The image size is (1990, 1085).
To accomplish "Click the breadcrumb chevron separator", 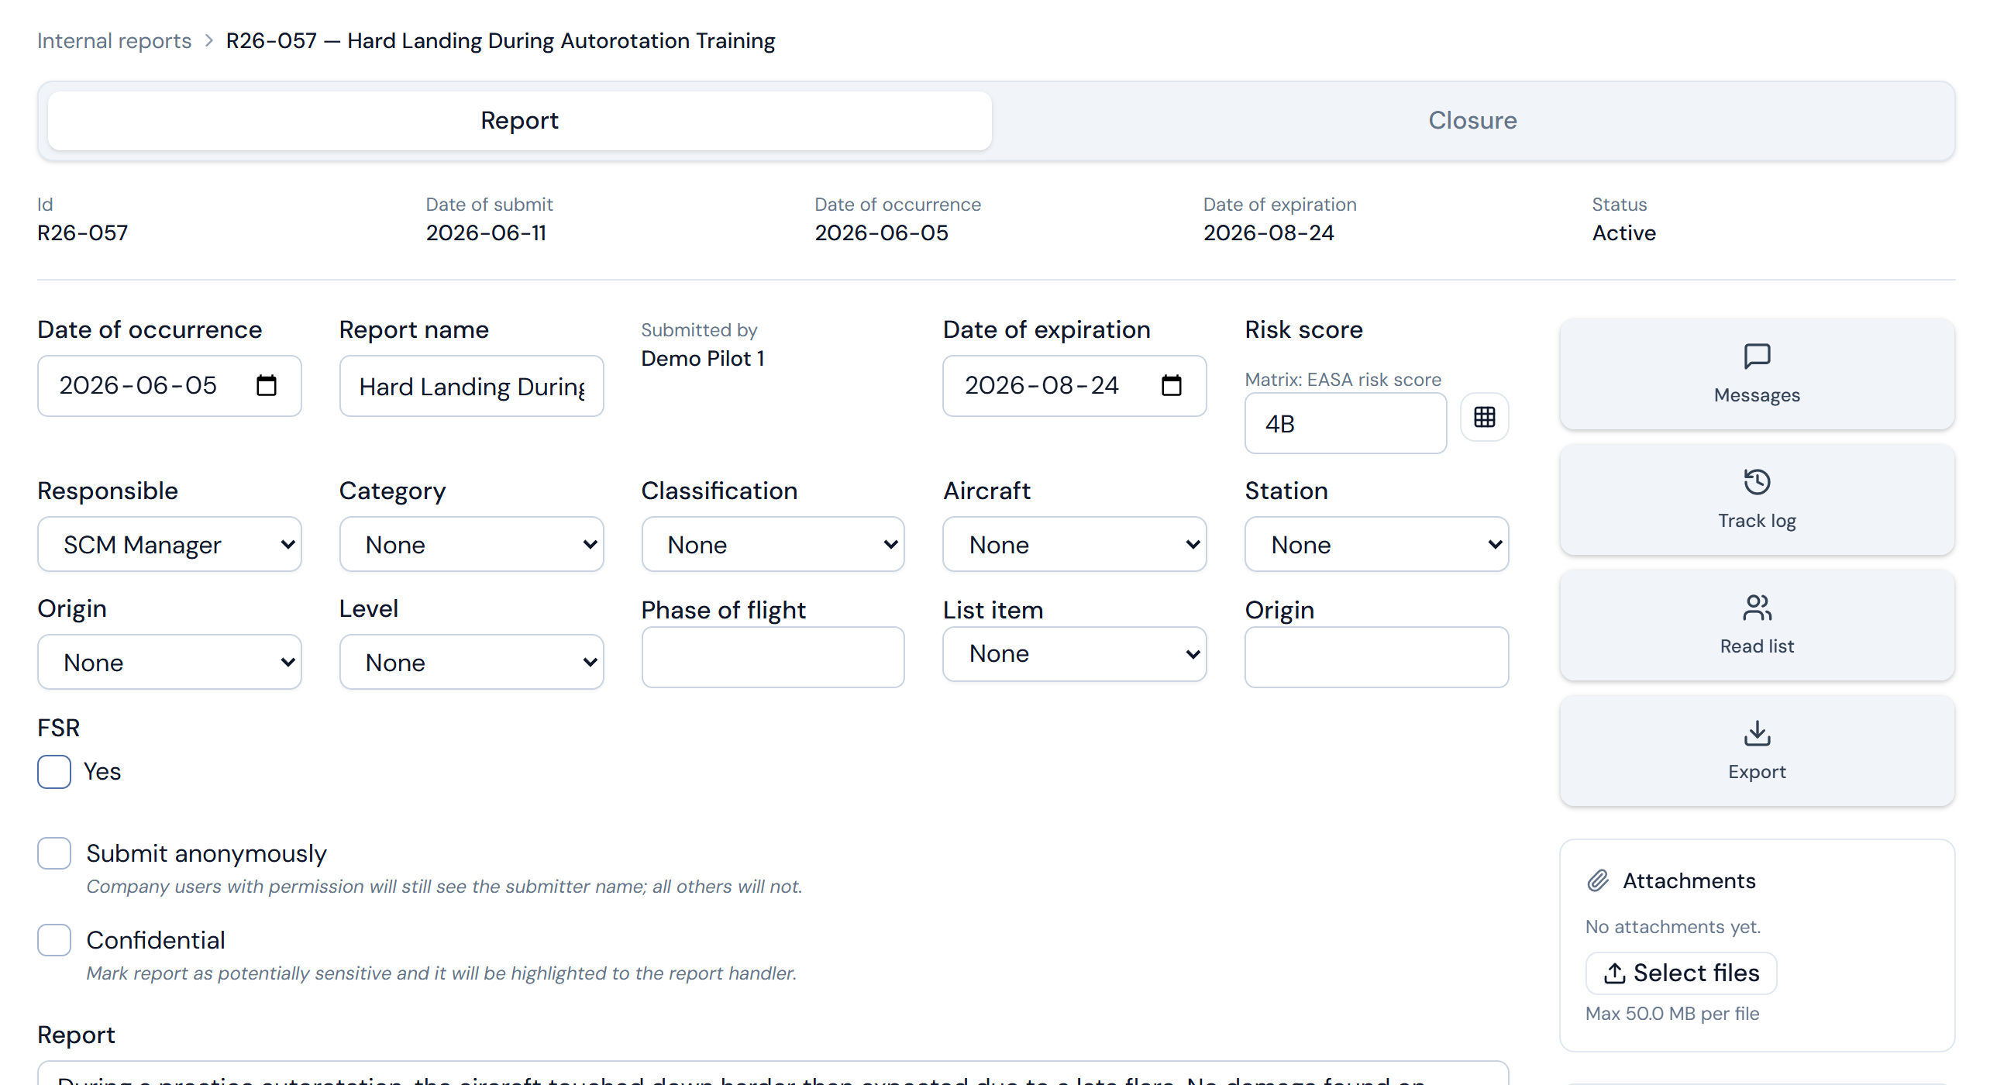I will tap(208, 40).
